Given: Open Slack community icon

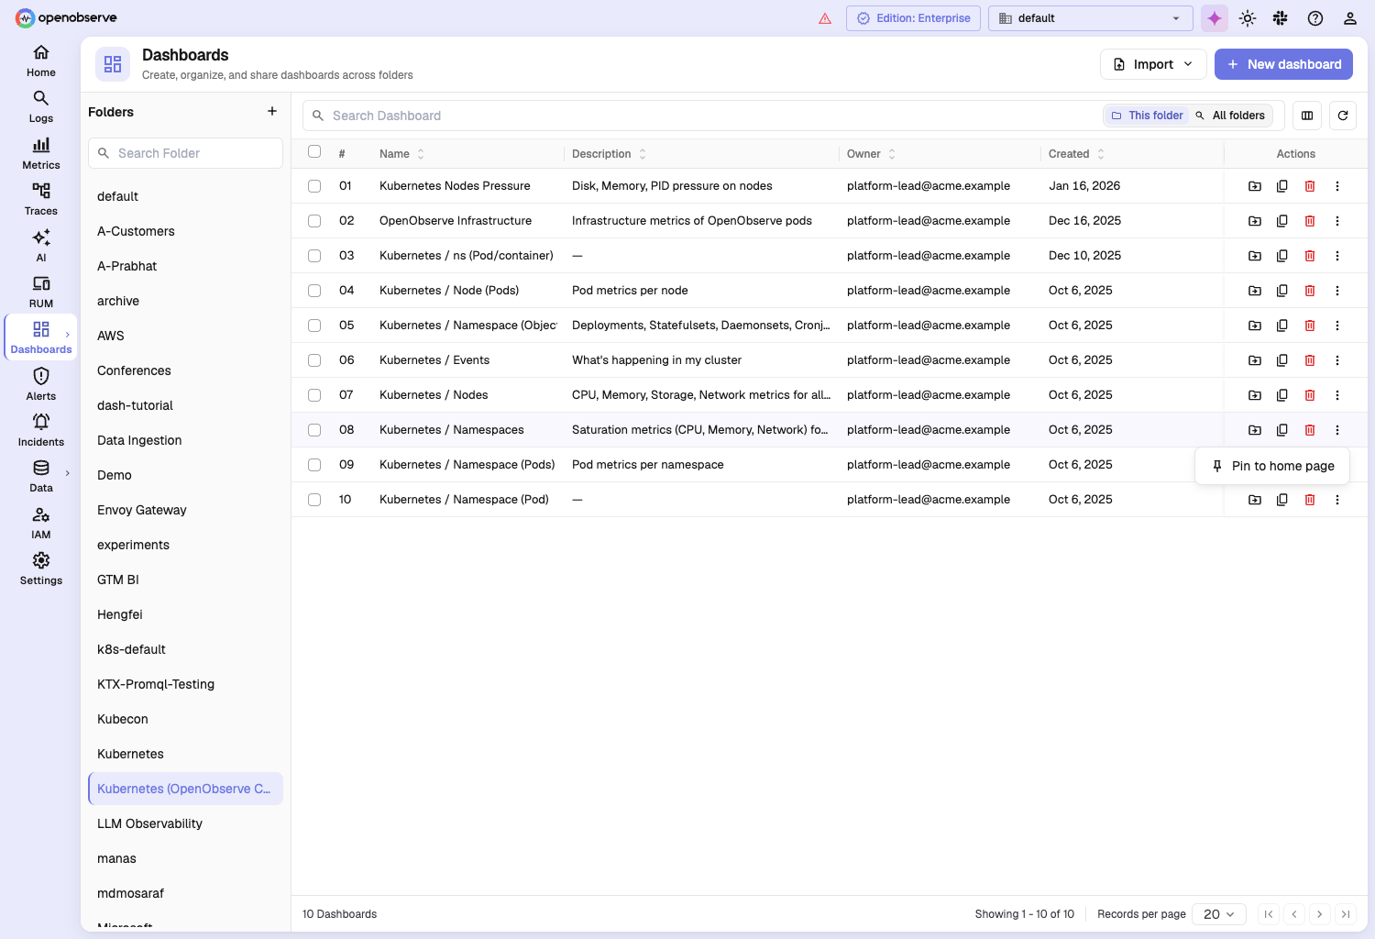Looking at the screenshot, I should click(x=1281, y=18).
